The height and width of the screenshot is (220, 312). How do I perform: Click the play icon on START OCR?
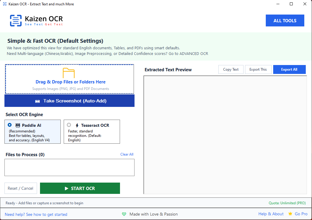67,189
